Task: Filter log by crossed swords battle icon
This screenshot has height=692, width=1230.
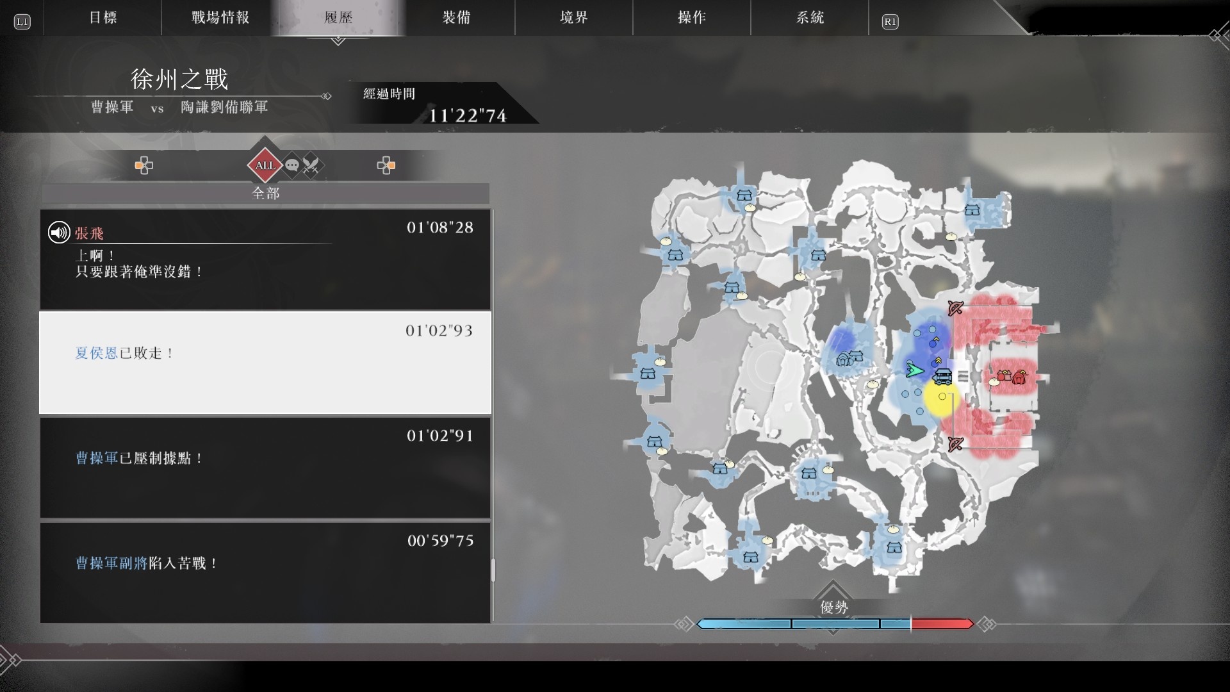Action: coord(311,166)
